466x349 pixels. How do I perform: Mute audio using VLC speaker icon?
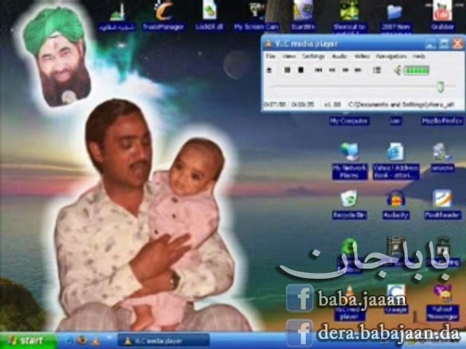point(398,70)
